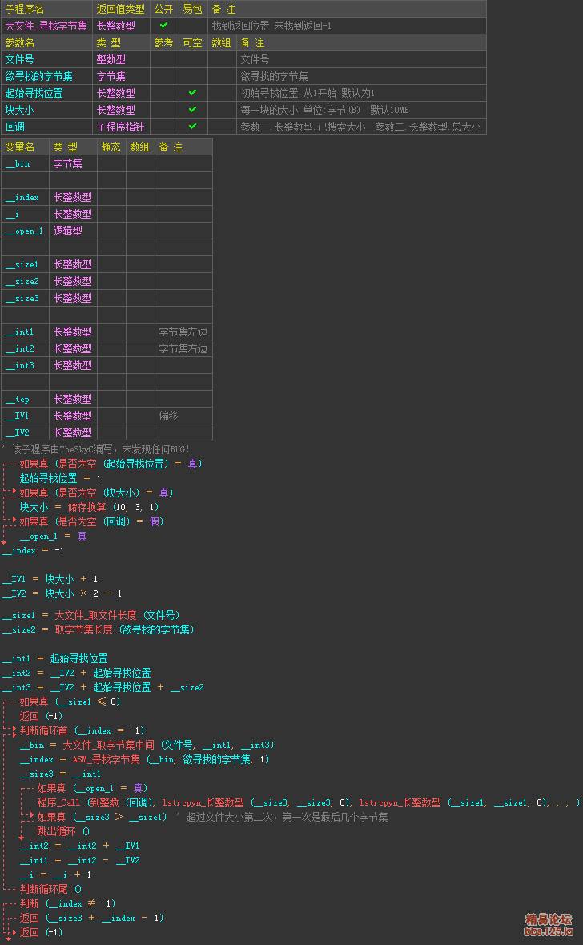Click the 易包 column header
The width and height of the screenshot is (583, 945).
point(192,9)
